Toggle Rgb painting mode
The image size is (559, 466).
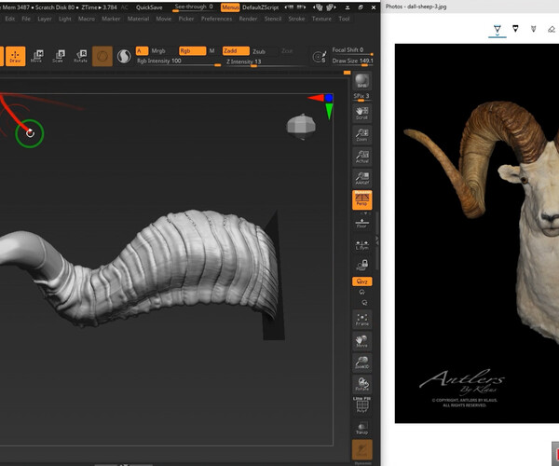coord(192,51)
